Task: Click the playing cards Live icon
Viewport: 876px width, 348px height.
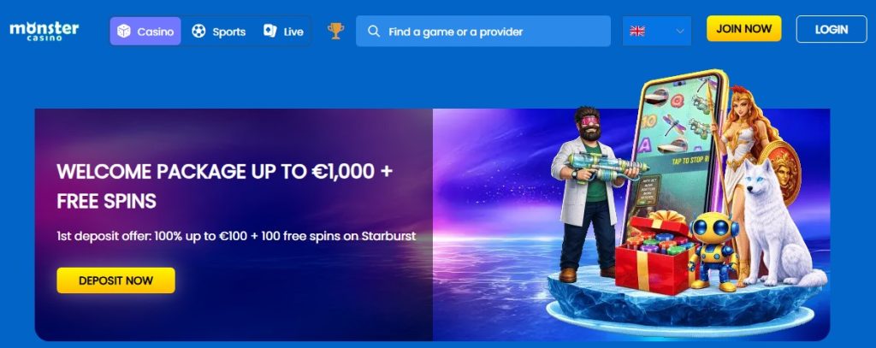Action: point(269,32)
